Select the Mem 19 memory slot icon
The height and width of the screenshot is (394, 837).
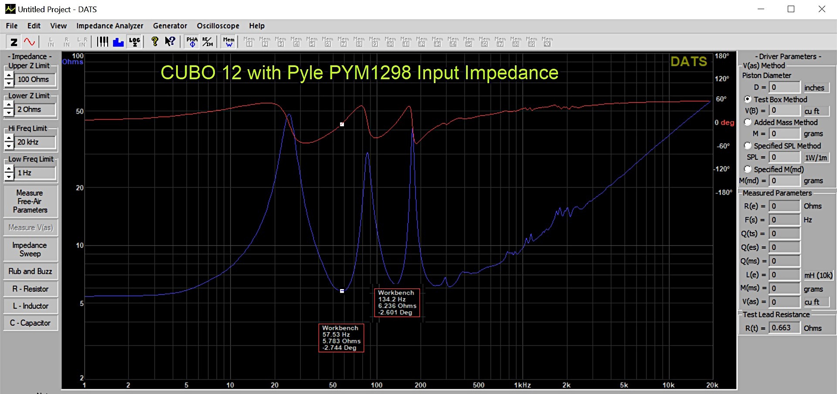(x=531, y=42)
